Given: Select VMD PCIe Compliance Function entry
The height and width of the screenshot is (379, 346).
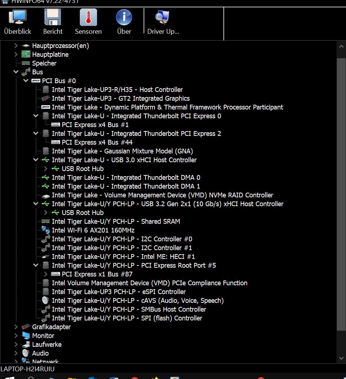Looking at the screenshot, I should tap(149, 283).
